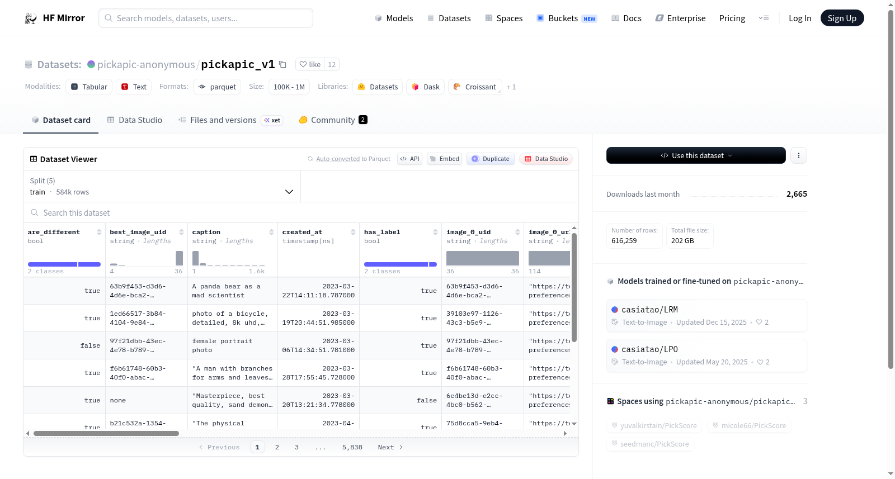Like the dataset with the heart button
This screenshot has height=479, width=895.
click(310, 65)
